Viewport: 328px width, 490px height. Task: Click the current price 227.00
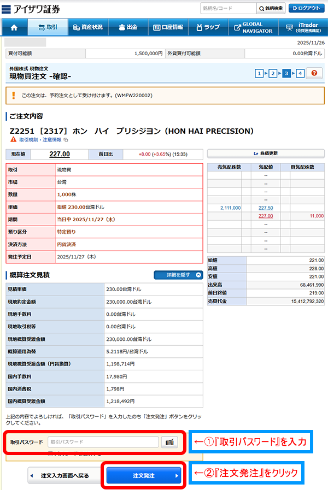click(60, 154)
